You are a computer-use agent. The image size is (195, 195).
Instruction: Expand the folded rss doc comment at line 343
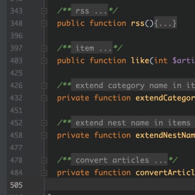point(44,11)
